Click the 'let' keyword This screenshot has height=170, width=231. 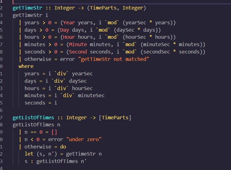(x=29, y=154)
